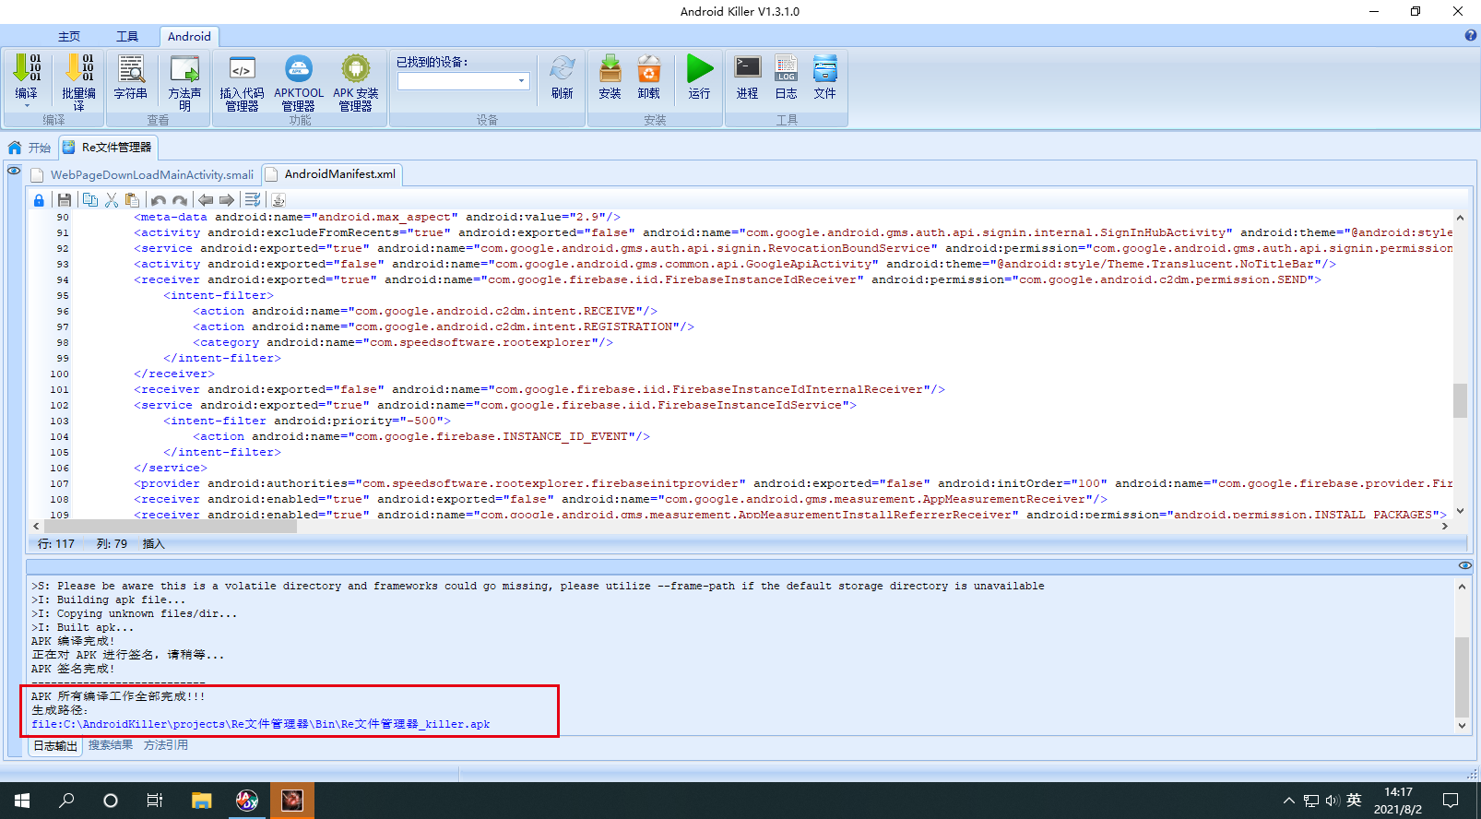Screen dimensions: 1481x819
Task: Select the AndroidManifest.xml file tab
Action: (332, 174)
